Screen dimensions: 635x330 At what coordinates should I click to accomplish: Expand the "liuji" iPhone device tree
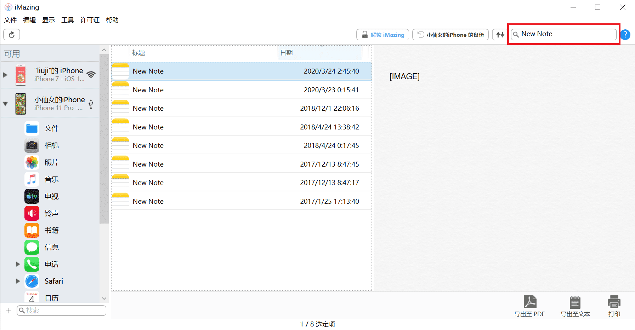pos(5,75)
